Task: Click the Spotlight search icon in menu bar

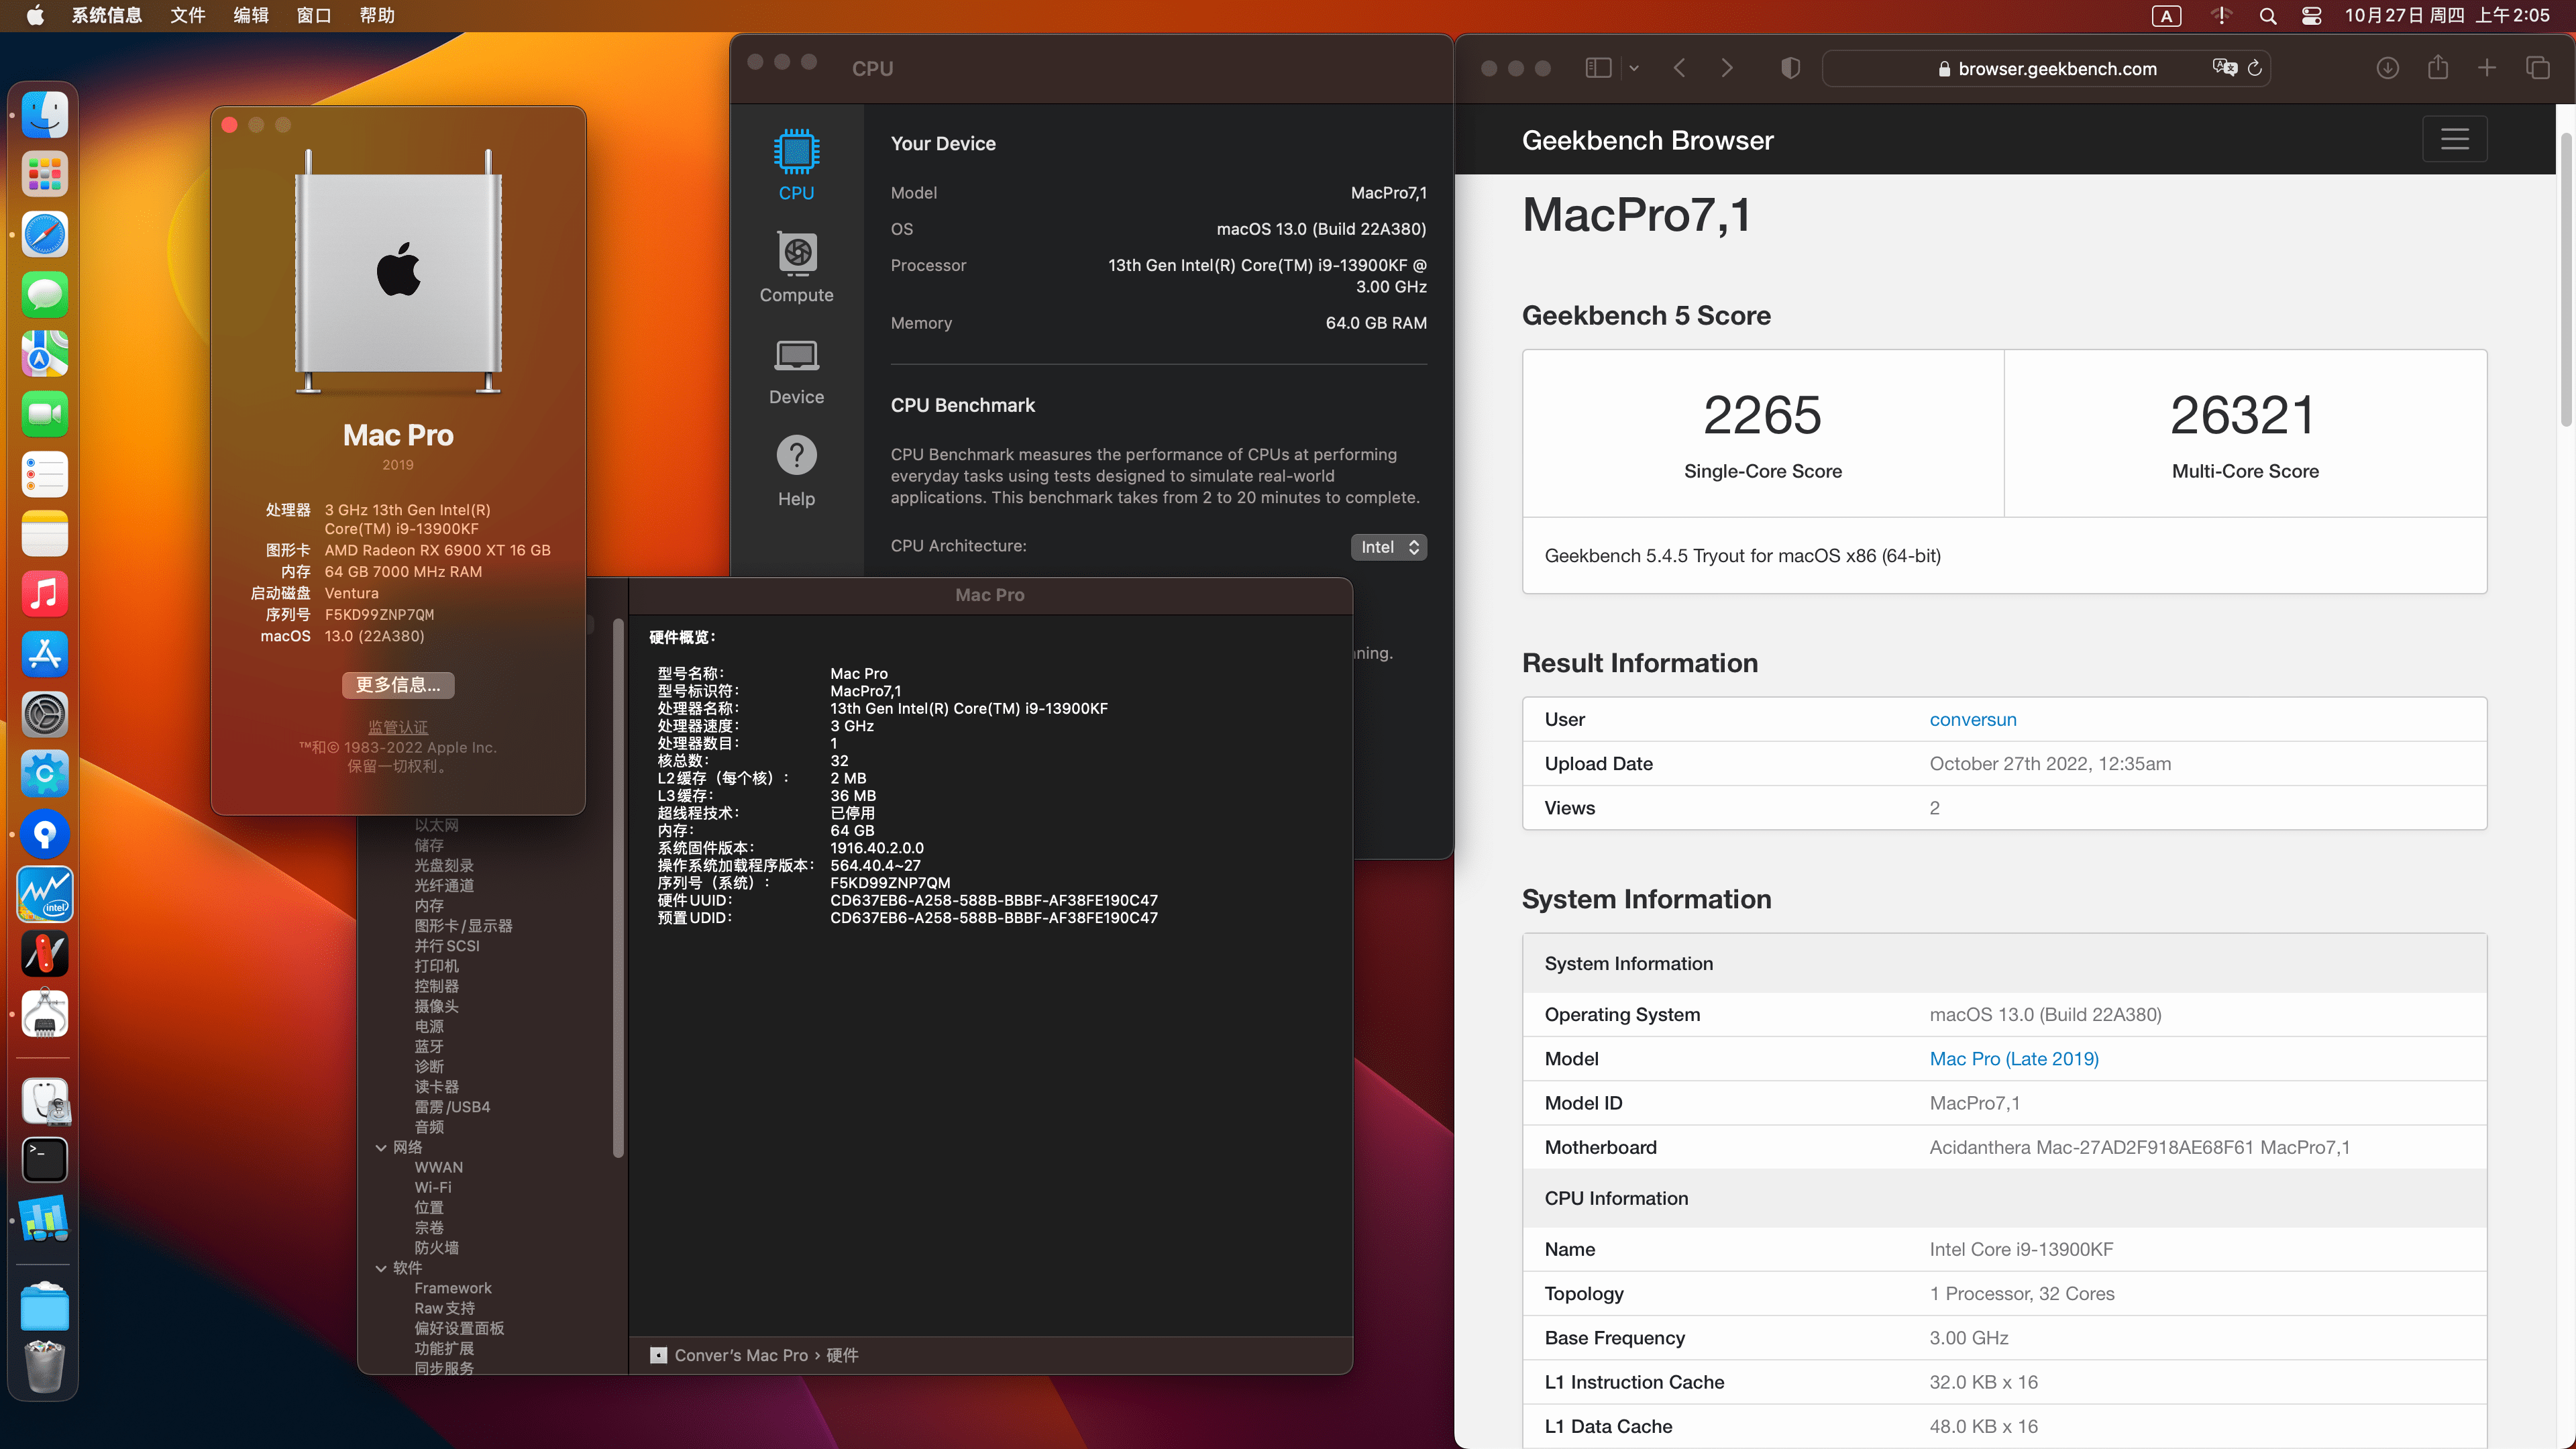Action: (2268, 16)
